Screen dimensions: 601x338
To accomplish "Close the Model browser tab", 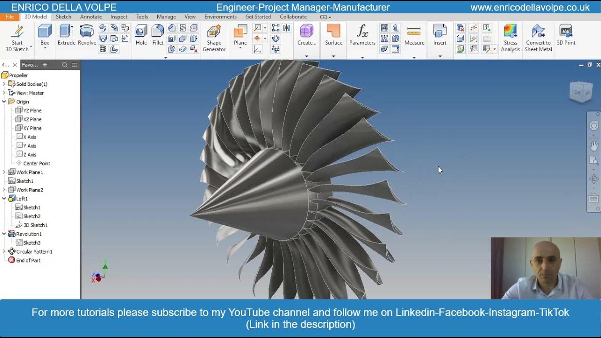I will coord(15,65).
